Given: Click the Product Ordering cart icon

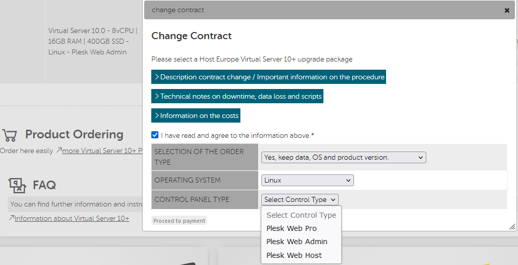Looking at the screenshot, I should pyautogui.click(x=9, y=135).
